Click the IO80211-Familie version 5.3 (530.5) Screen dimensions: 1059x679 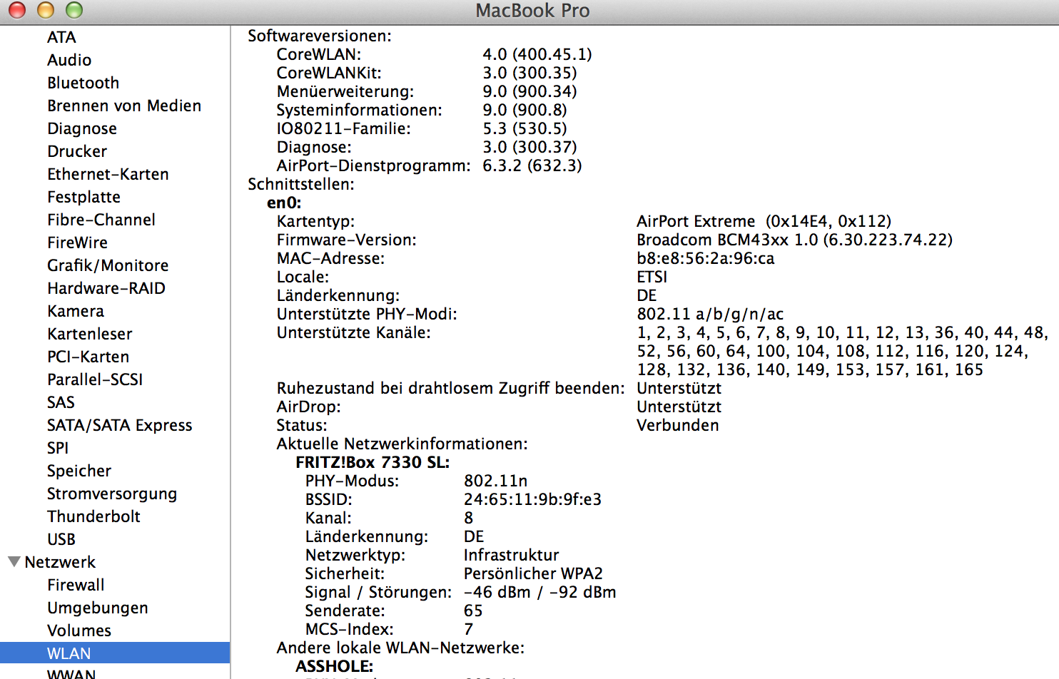525,128
